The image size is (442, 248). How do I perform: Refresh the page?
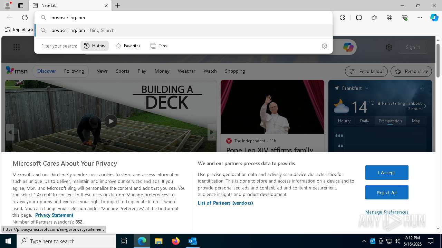click(25, 18)
